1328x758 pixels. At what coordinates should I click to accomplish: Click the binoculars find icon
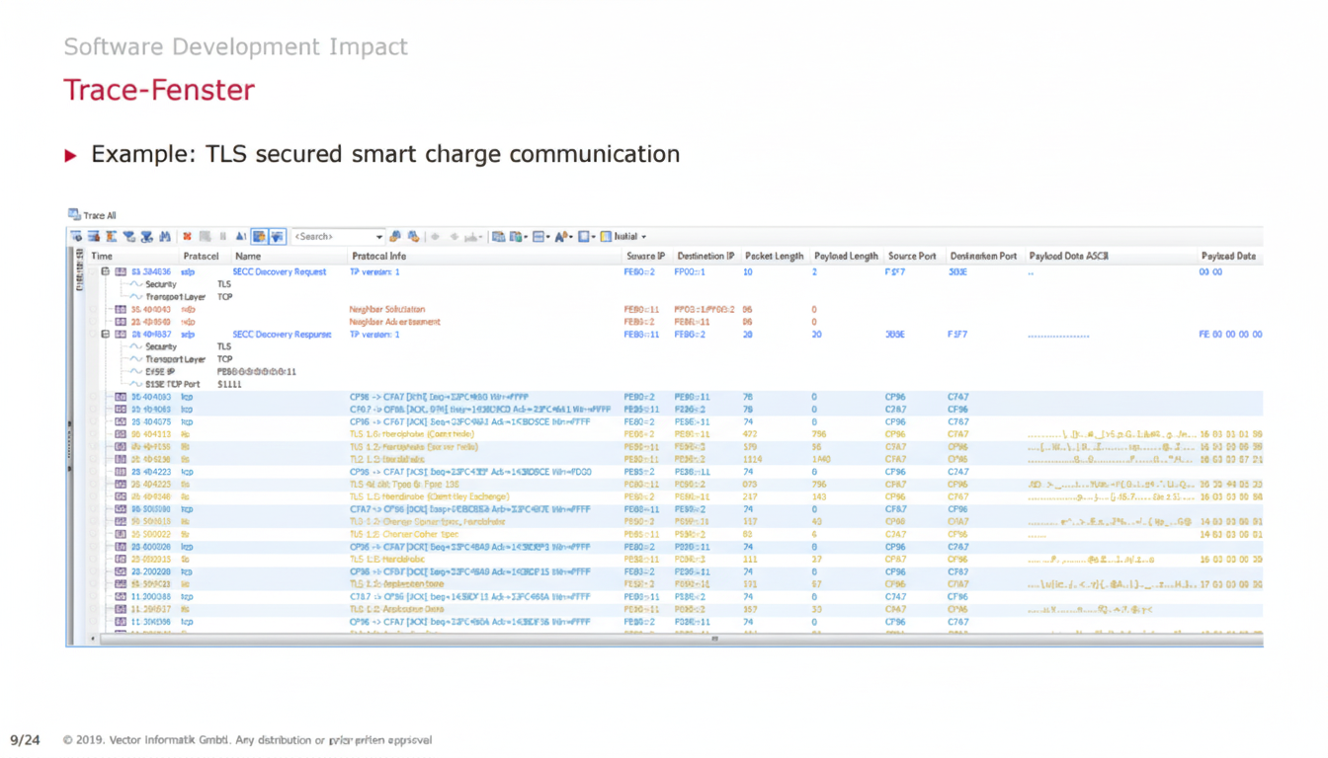click(164, 237)
